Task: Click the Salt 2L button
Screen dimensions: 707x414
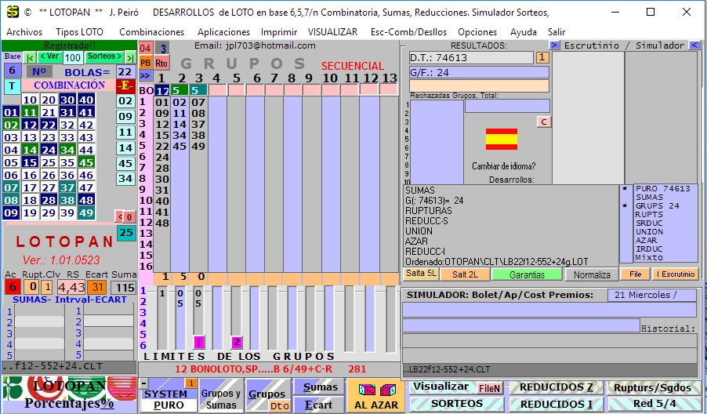Action: click(x=465, y=274)
